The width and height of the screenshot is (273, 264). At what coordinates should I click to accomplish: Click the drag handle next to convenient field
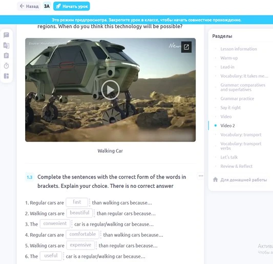[x=72, y=224]
